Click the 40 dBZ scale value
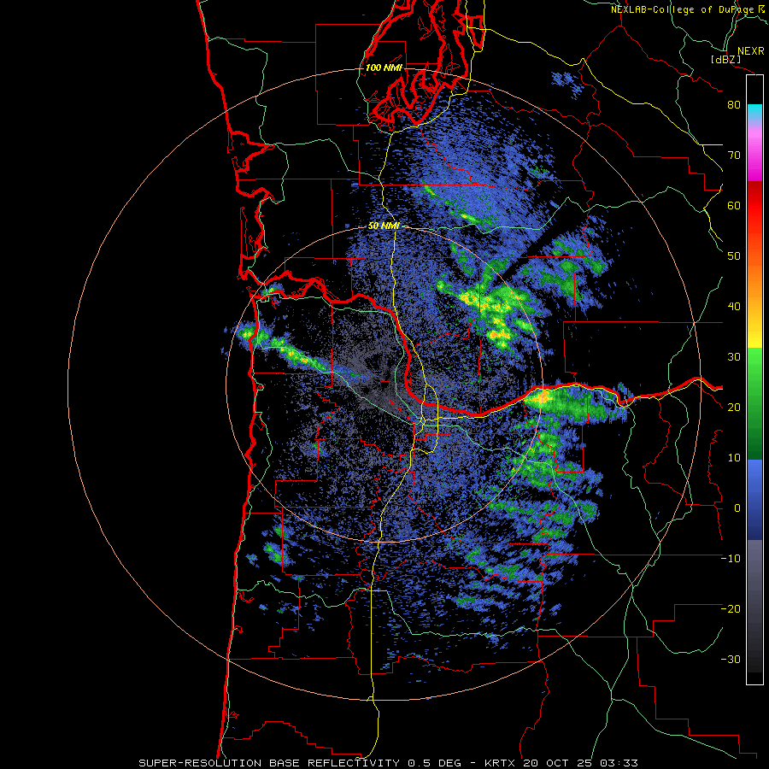 pyautogui.click(x=734, y=307)
